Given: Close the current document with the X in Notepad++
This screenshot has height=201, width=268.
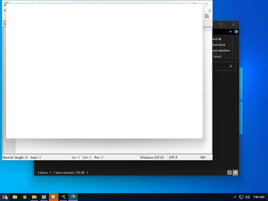Looking at the screenshot, I should point(210,10).
